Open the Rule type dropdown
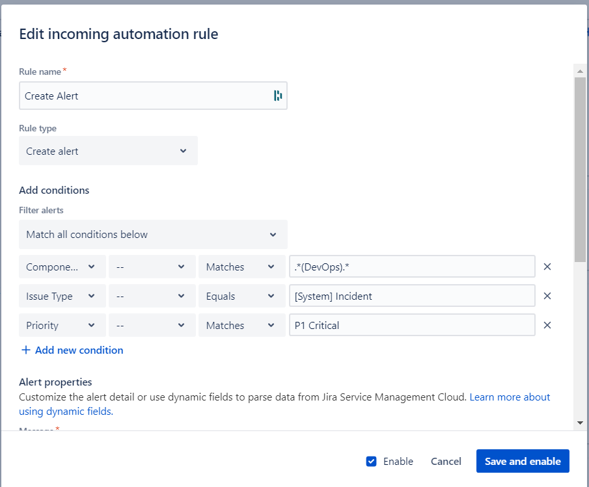 point(108,151)
